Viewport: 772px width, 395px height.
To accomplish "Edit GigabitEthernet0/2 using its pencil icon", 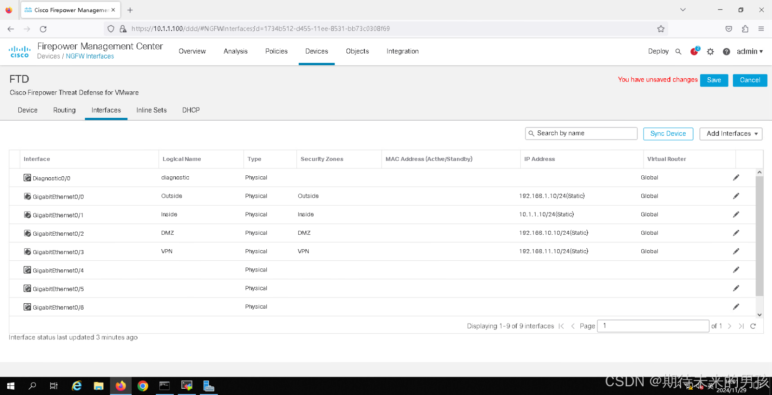I will (x=736, y=233).
